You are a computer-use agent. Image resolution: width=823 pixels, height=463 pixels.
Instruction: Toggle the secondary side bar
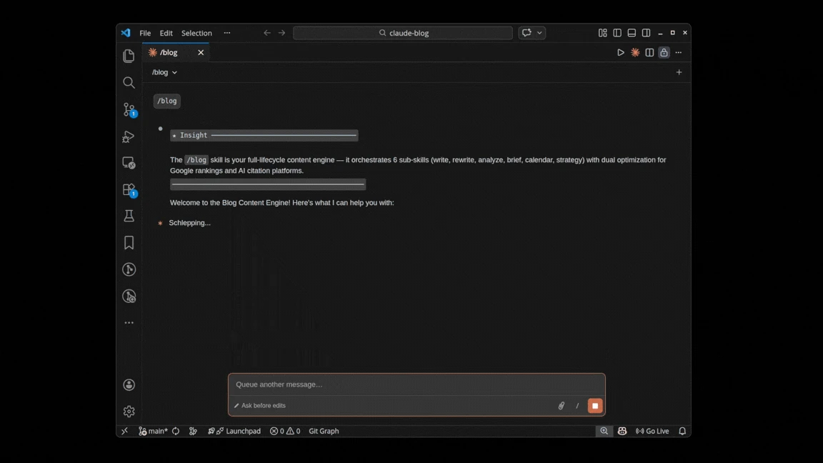646,33
